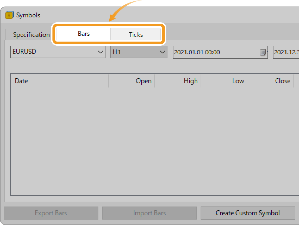Image resolution: width=299 pixels, height=225 pixels.
Task: Click the Export Bars button
Action: tap(51, 213)
